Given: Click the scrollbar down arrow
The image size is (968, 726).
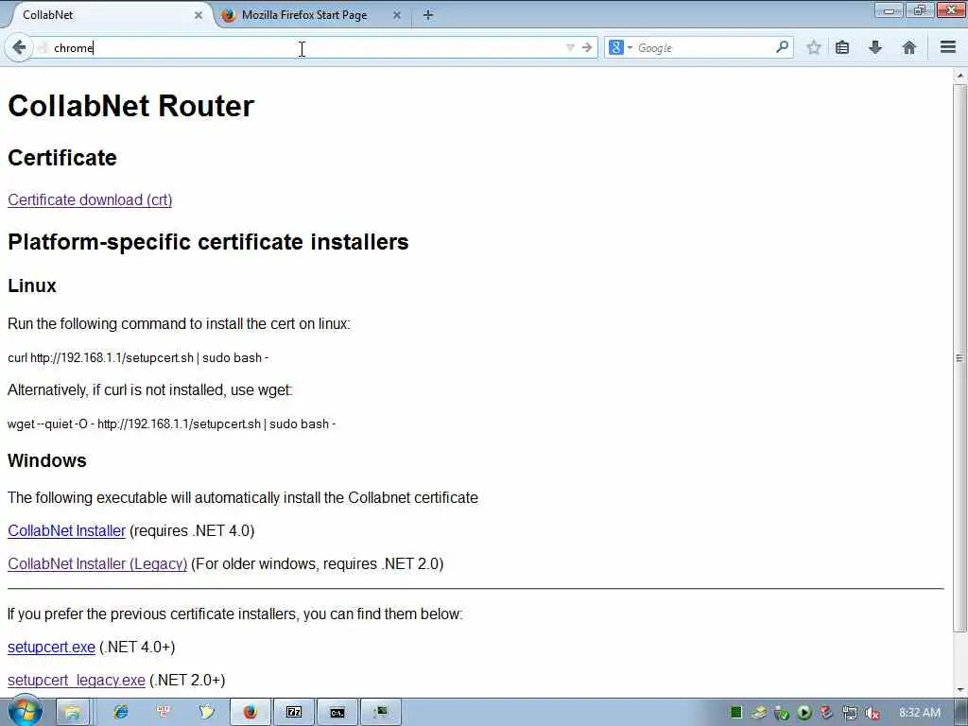Looking at the screenshot, I should click(x=959, y=689).
